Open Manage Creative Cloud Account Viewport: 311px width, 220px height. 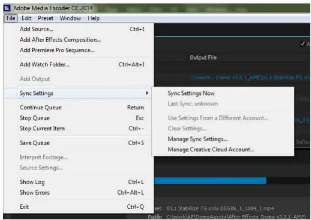click(223, 150)
